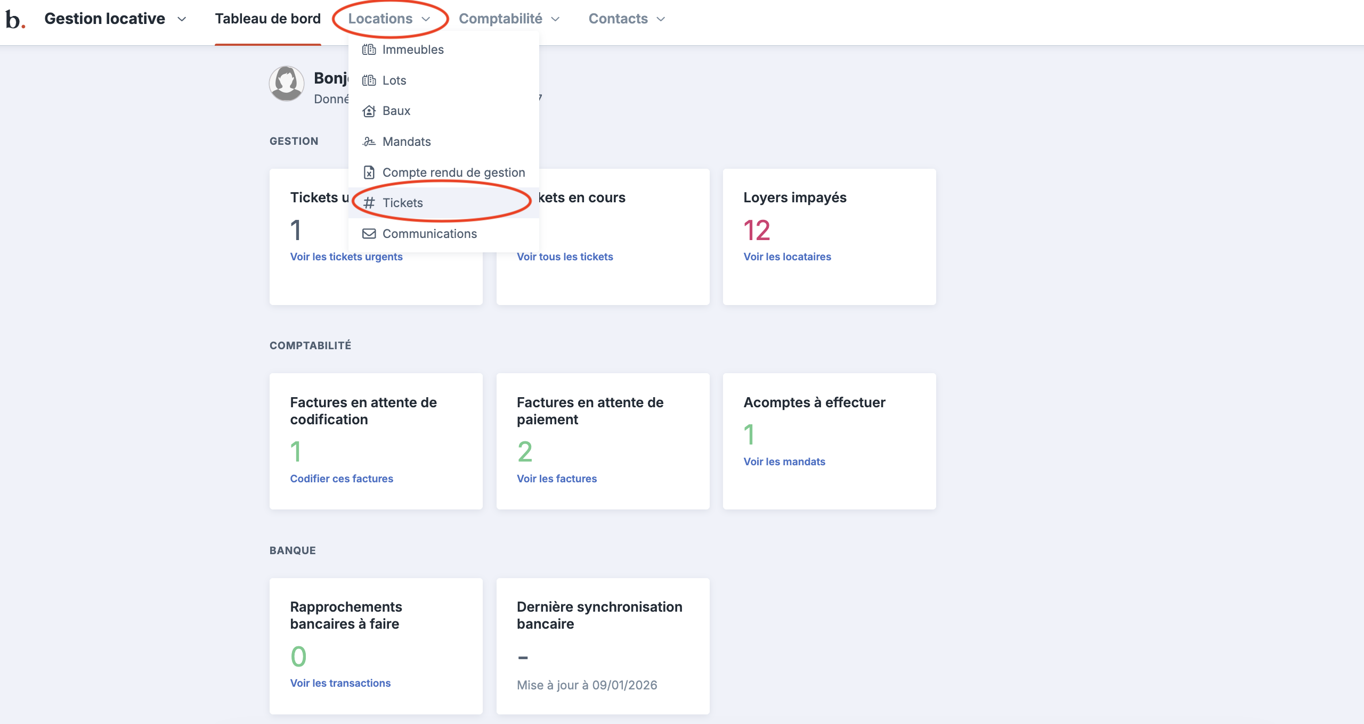Open Voir les transactions link

tap(340, 683)
